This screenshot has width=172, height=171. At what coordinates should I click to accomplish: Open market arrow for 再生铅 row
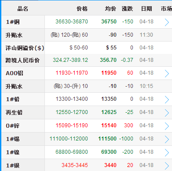coord(167,113)
